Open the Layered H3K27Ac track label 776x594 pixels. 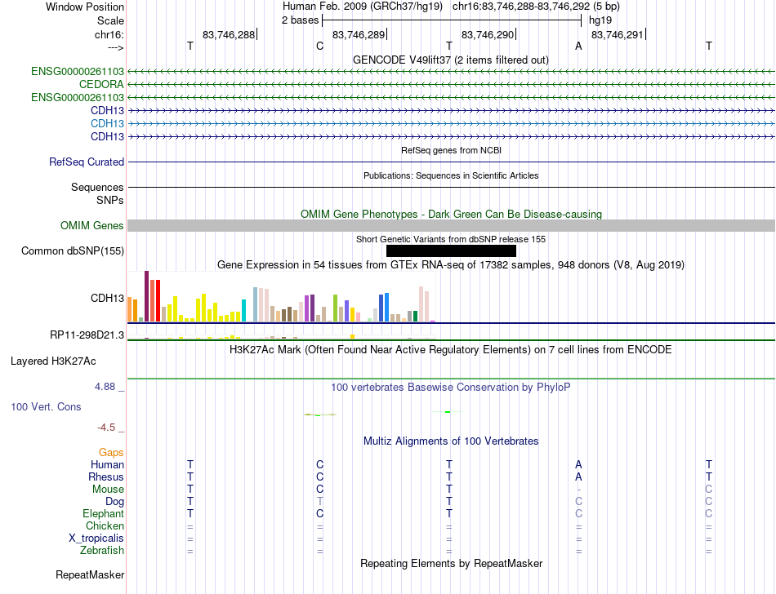[53, 361]
